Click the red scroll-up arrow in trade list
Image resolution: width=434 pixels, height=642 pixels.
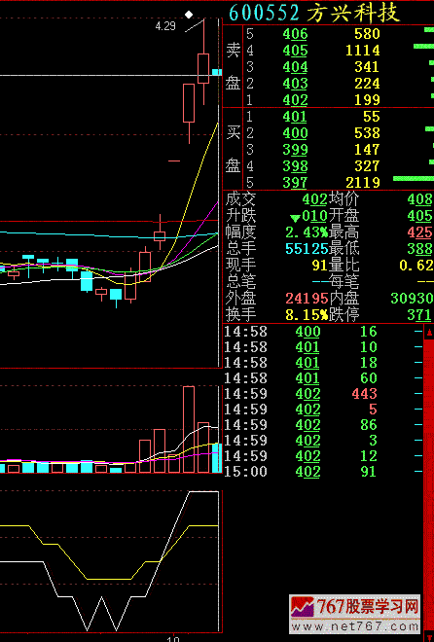pos(429,332)
